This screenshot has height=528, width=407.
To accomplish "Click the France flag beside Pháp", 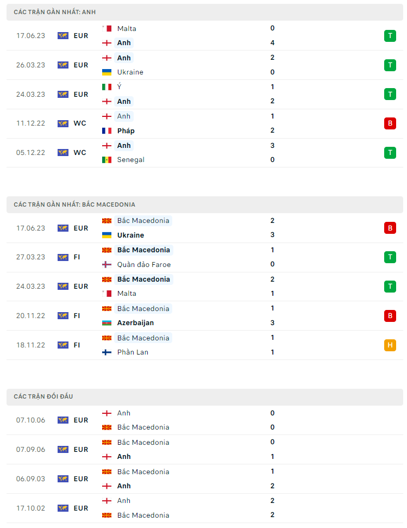I will point(107,131).
